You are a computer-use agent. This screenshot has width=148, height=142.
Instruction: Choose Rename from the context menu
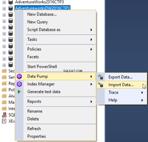(x=56, y=111)
